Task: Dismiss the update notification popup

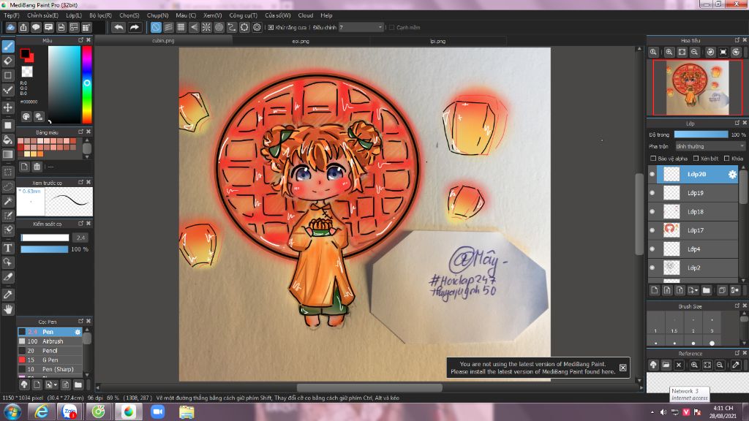Action: pyautogui.click(x=623, y=368)
